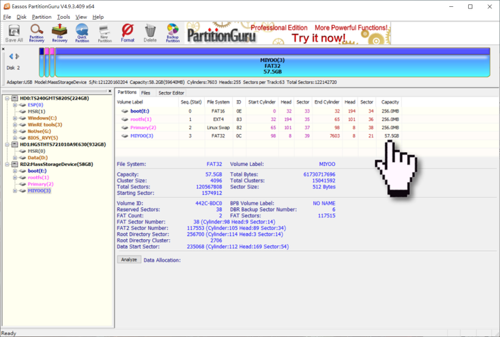Click the Volume Label column header
Viewport: 500px width, 337px height.
coord(147,102)
